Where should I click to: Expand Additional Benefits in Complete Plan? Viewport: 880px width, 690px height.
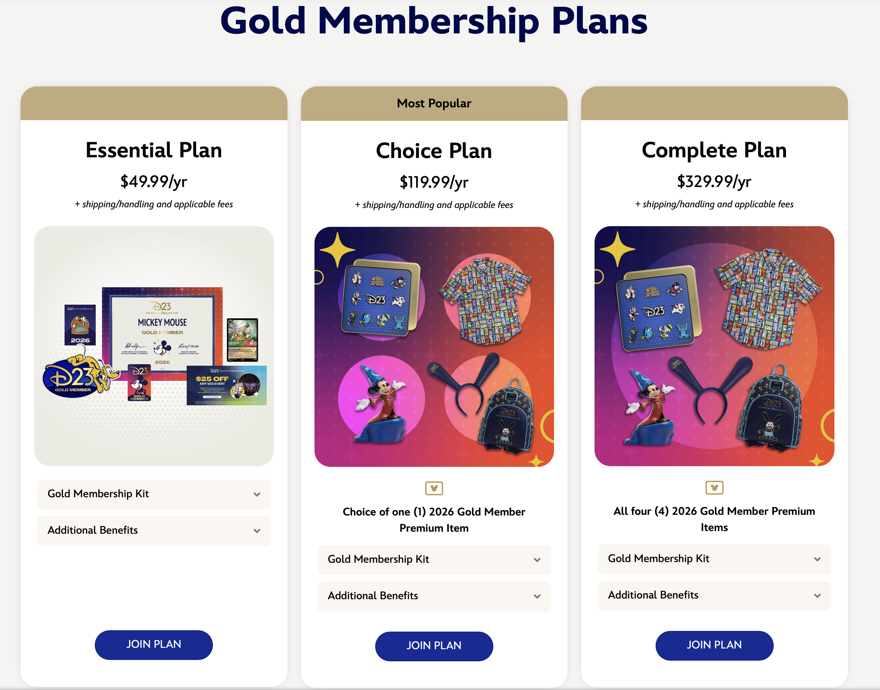point(714,595)
